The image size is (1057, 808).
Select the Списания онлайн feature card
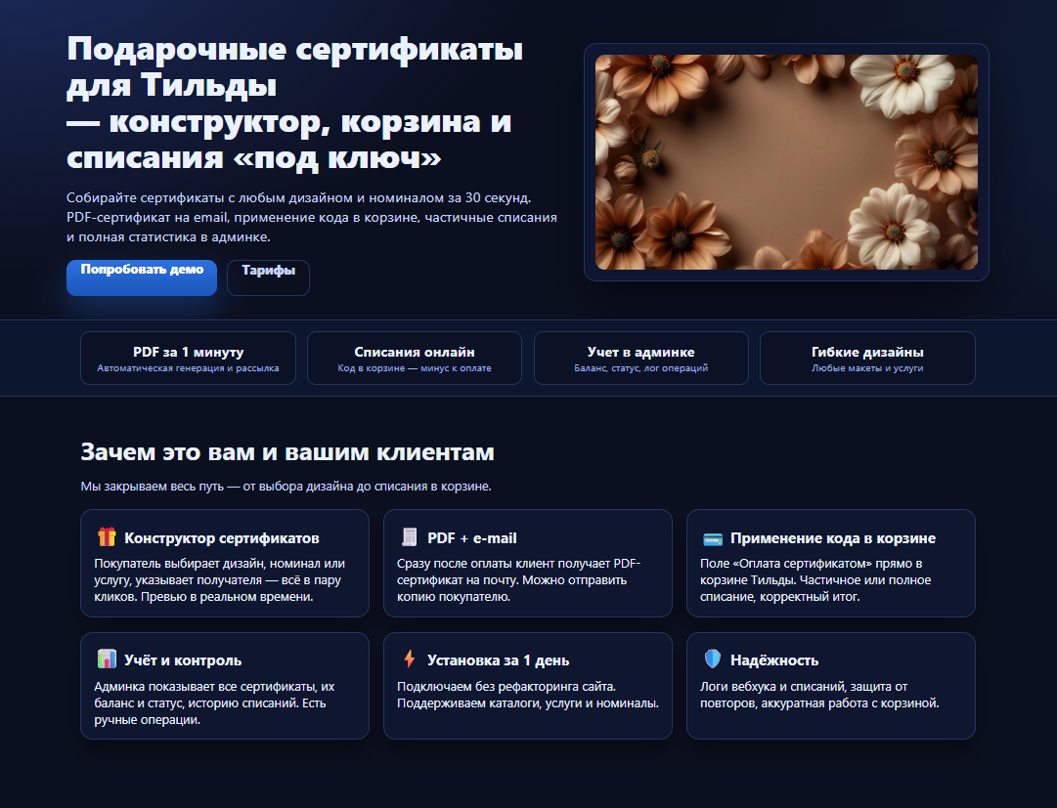414,358
